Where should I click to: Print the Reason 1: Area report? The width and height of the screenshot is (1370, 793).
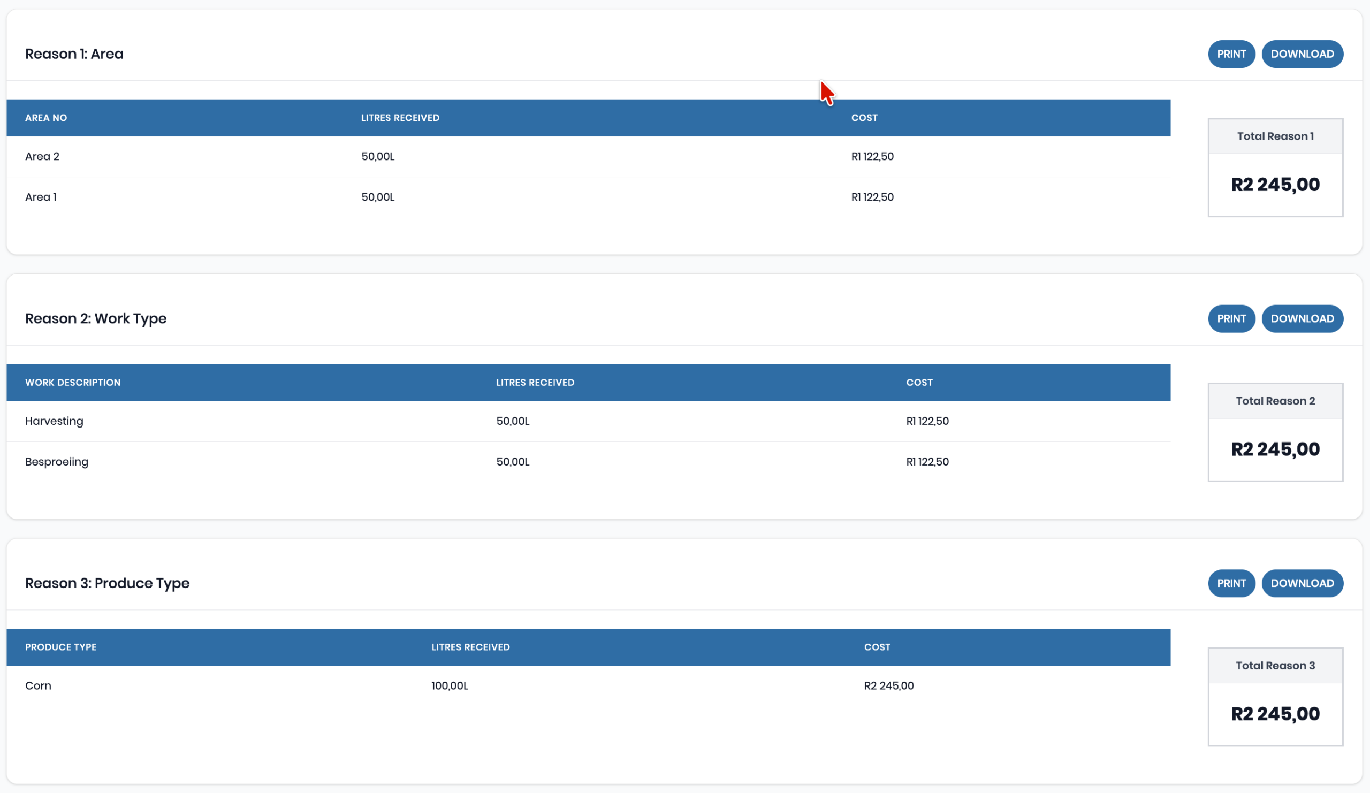click(1231, 54)
